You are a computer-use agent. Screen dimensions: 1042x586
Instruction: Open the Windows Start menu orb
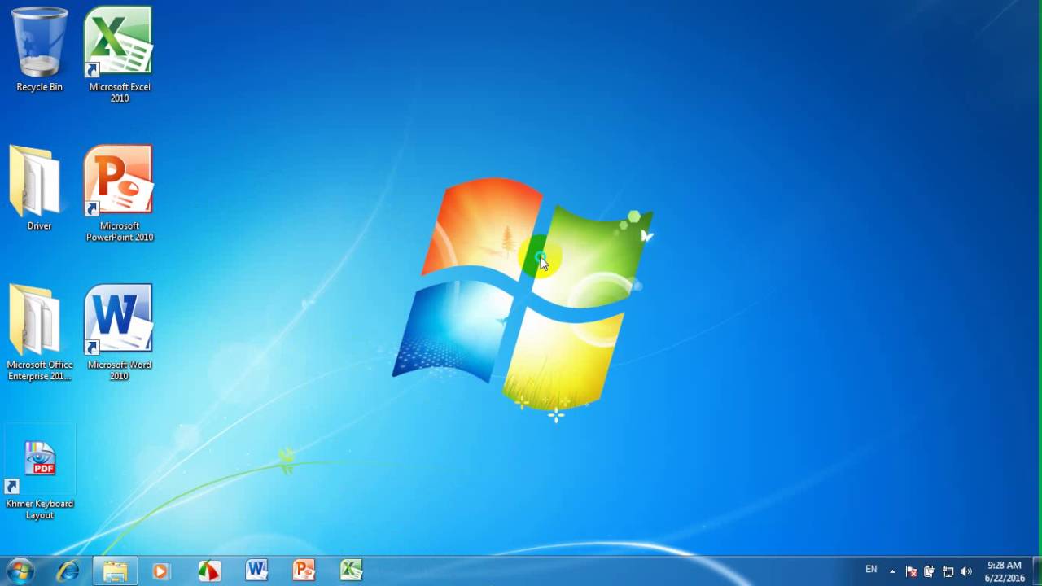[x=20, y=571]
